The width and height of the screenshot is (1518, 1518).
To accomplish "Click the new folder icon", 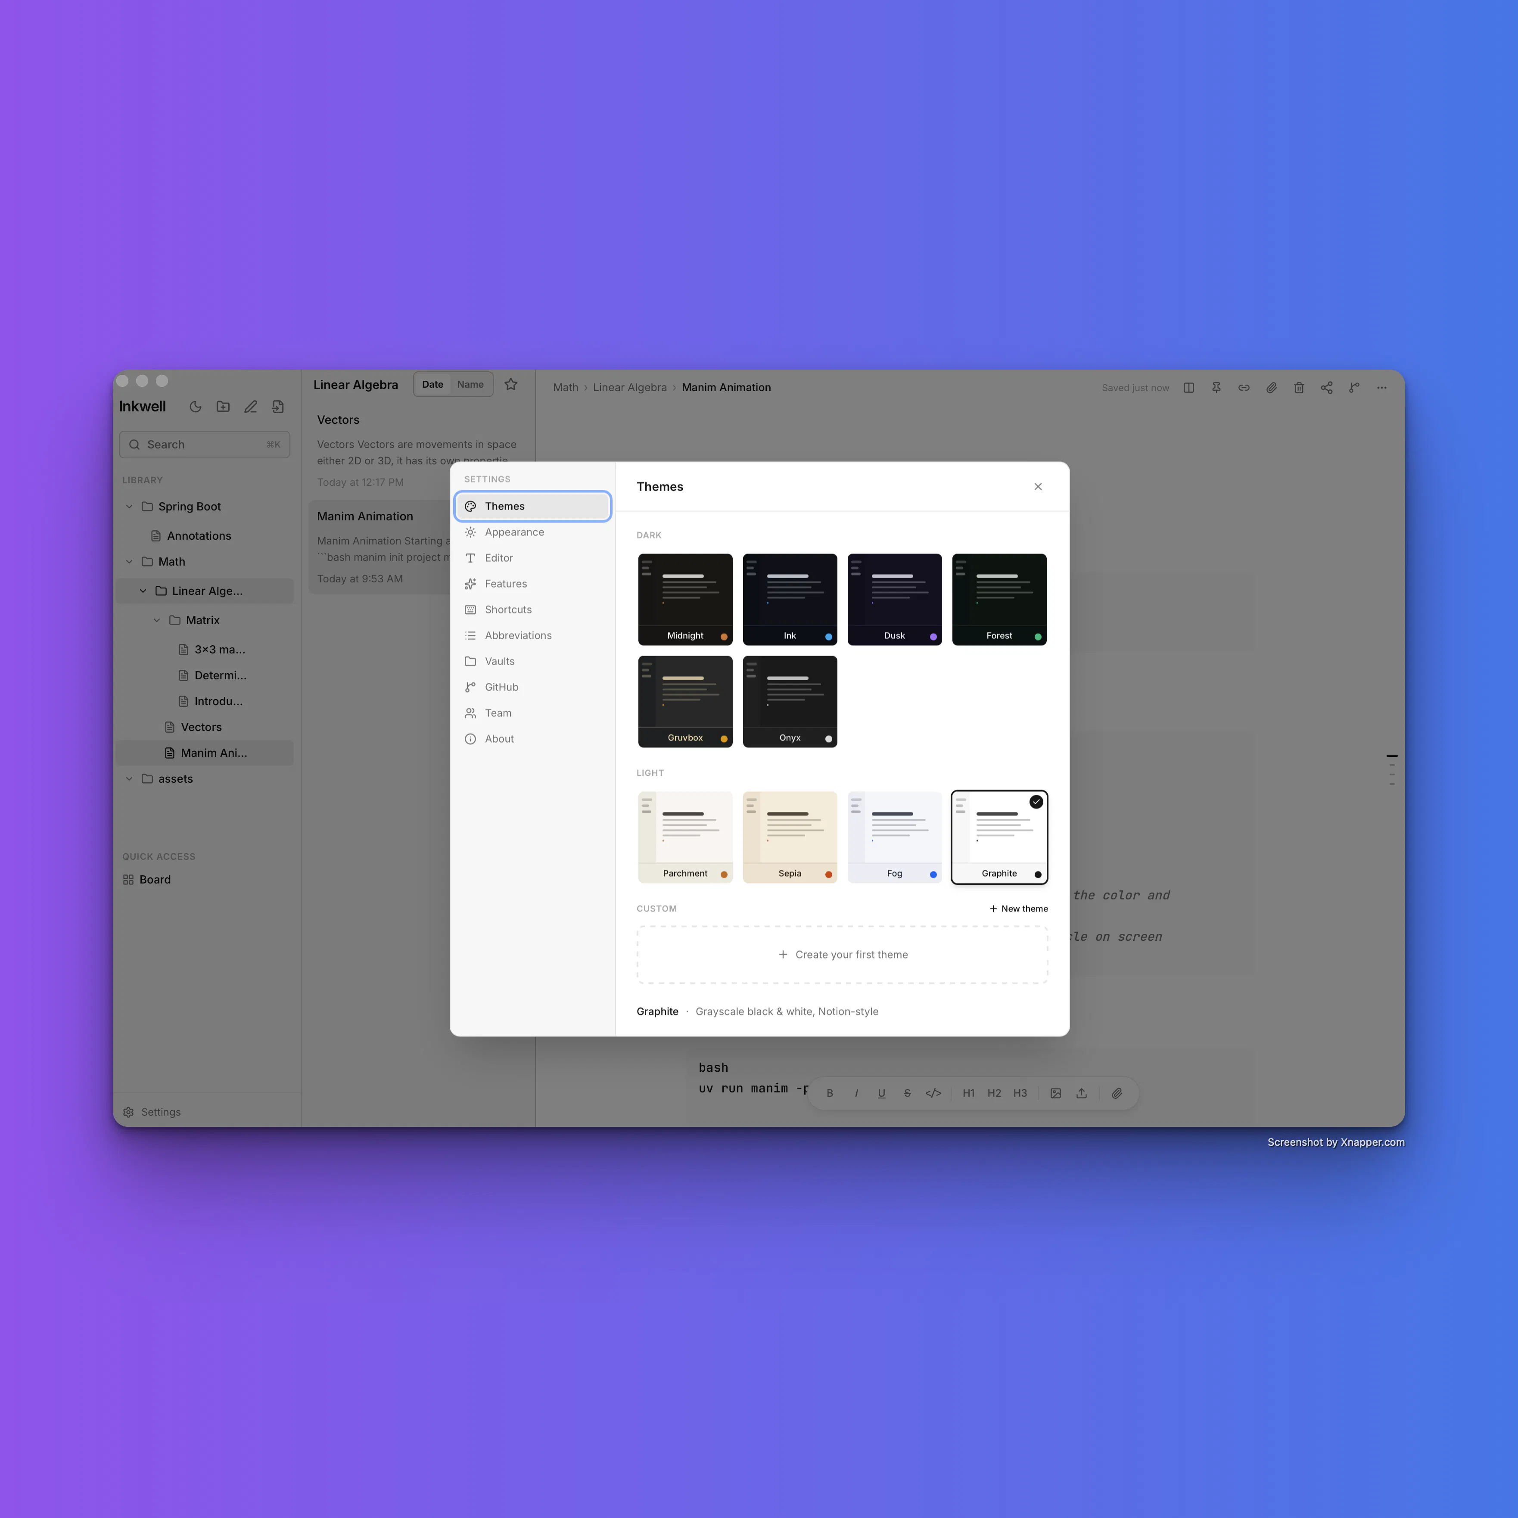I will 223,406.
